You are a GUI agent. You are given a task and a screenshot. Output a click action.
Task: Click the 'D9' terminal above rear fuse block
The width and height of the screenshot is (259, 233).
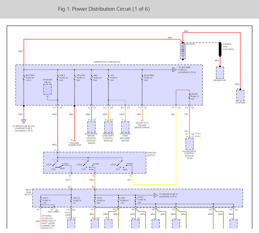pos(93,187)
